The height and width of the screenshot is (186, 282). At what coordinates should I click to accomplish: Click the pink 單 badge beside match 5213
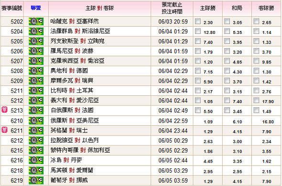tap(4, 110)
